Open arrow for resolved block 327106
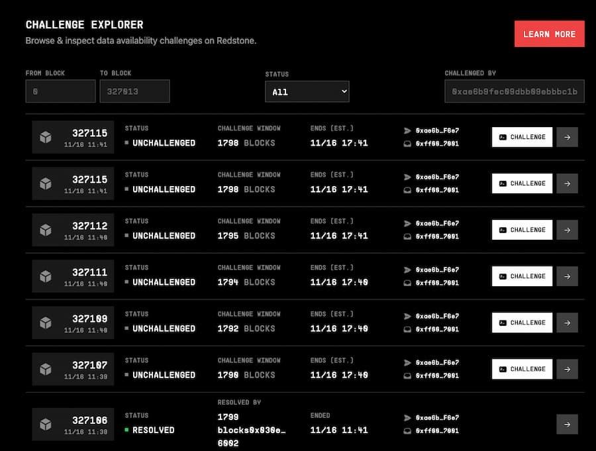Image resolution: width=596 pixels, height=451 pixels. tap(567, 424)
